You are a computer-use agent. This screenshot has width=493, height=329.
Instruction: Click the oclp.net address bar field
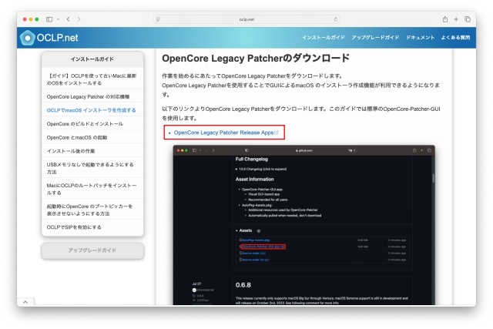(246, 18)
